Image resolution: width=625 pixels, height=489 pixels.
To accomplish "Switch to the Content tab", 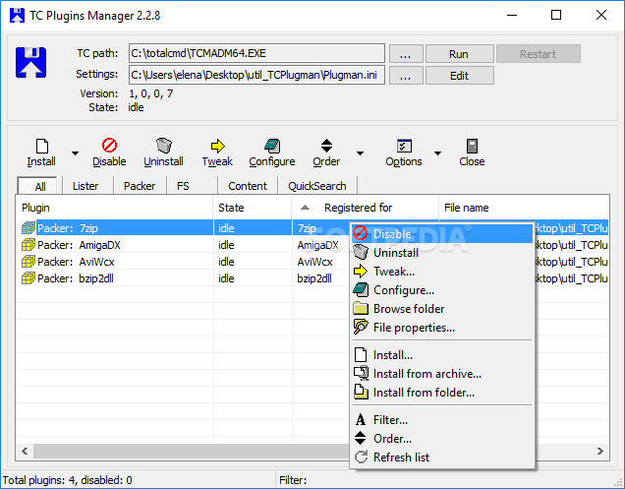I will [x=248, y=186].
